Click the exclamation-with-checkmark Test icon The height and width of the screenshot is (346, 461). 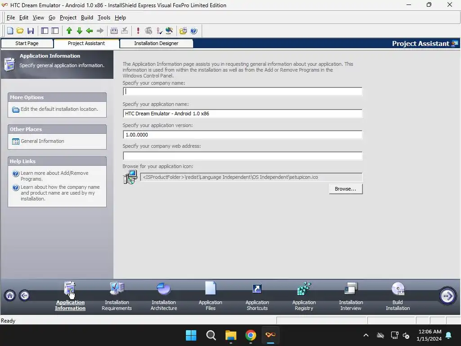159,31
